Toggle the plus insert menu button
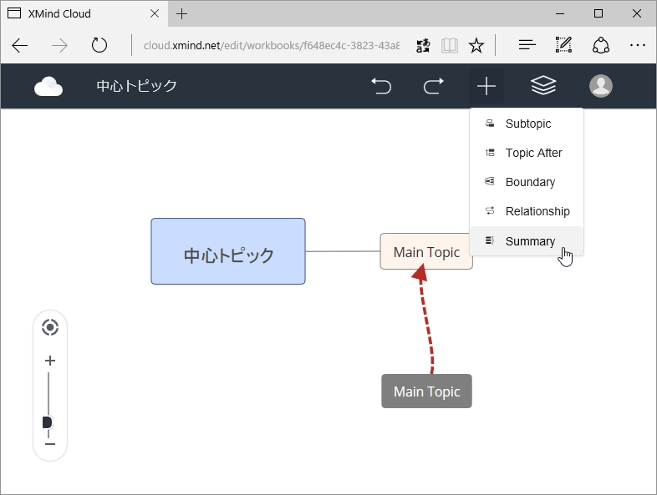This screenshot has height=495, width=657. [x=486, y=86]
